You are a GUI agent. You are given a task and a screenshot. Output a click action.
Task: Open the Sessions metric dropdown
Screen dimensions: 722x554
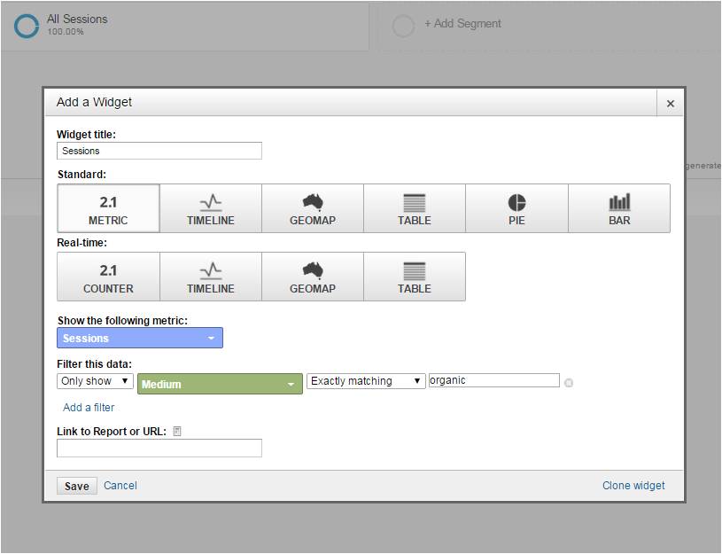(140, 338)
